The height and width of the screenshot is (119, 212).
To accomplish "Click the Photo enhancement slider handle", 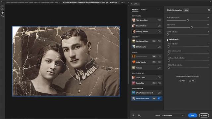I will pyautogui.click(x=188, y=20).
